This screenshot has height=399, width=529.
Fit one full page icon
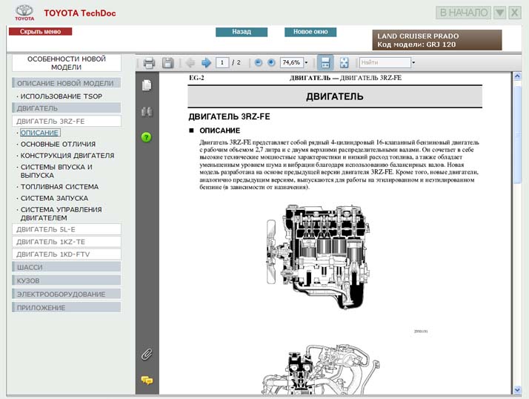tap(344, 62)
